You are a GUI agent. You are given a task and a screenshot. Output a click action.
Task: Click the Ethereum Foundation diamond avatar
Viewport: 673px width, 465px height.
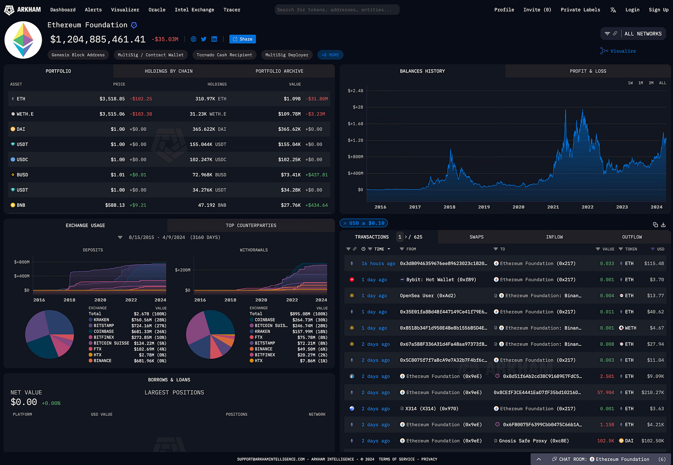click(23, 40)
